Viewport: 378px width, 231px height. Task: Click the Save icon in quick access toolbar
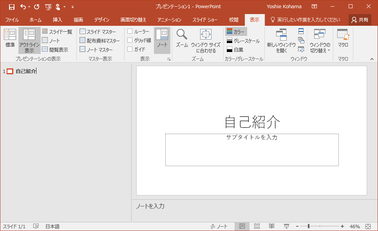click(x=11, y=7)
